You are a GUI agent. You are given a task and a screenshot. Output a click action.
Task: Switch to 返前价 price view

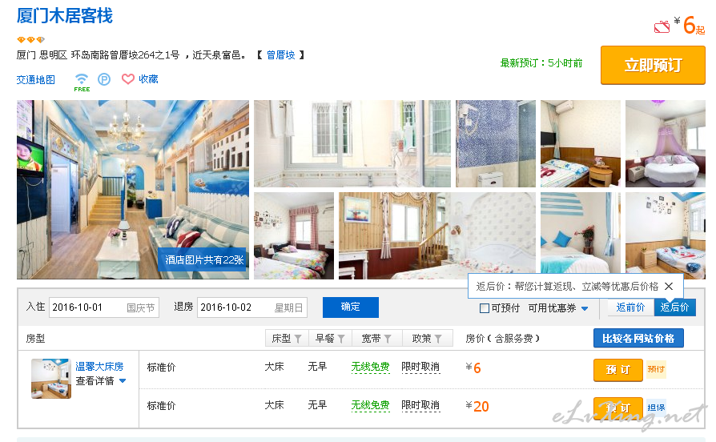[x=630, y=307]
